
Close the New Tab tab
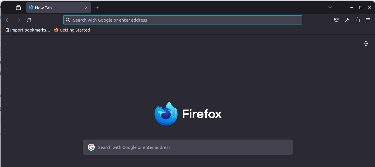(86, 8)
